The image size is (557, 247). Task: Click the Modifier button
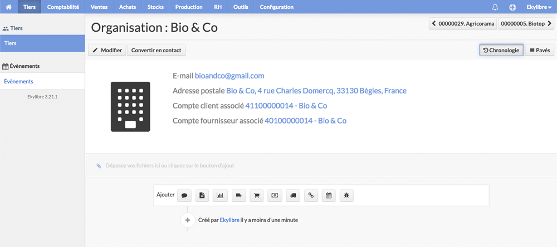point(107,50)
